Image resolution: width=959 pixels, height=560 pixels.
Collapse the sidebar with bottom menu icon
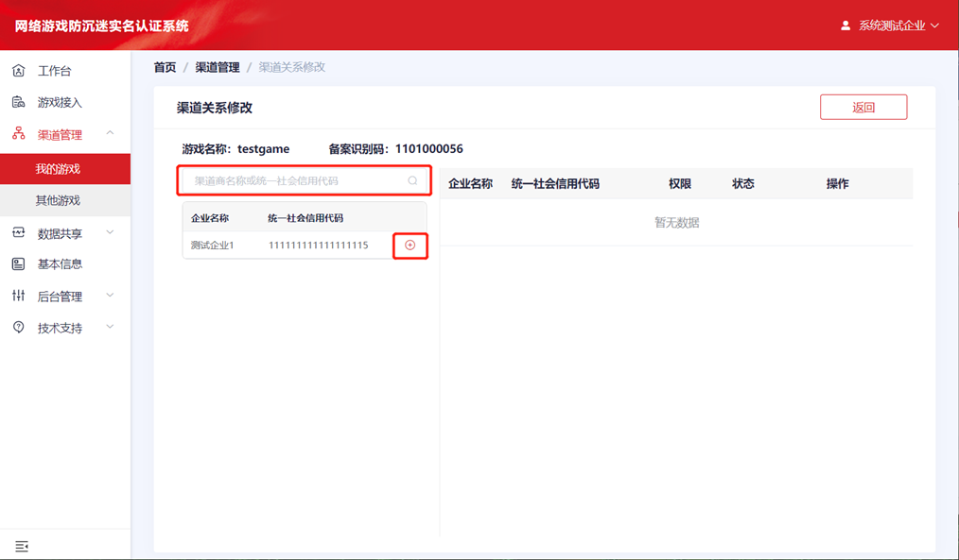(x=22, y=546)
